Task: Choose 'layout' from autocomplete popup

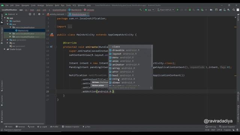Action: pyautogui.click(x=130, y=54)
